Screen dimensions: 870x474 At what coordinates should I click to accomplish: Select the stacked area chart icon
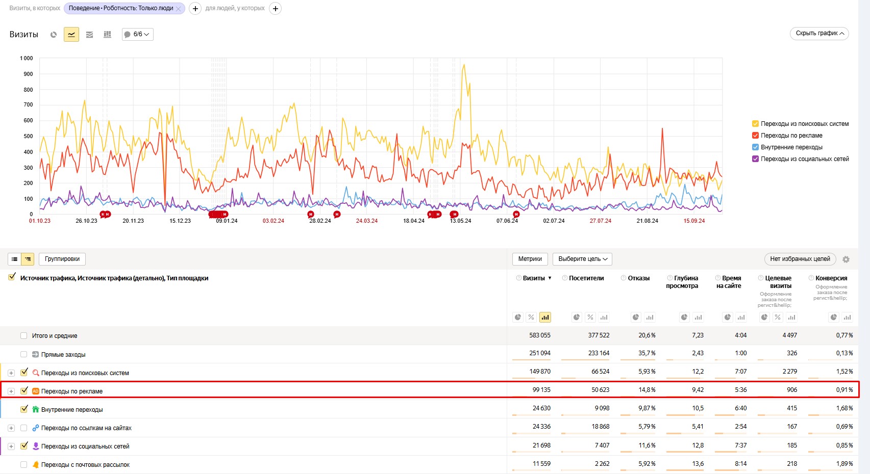[89, 35]
